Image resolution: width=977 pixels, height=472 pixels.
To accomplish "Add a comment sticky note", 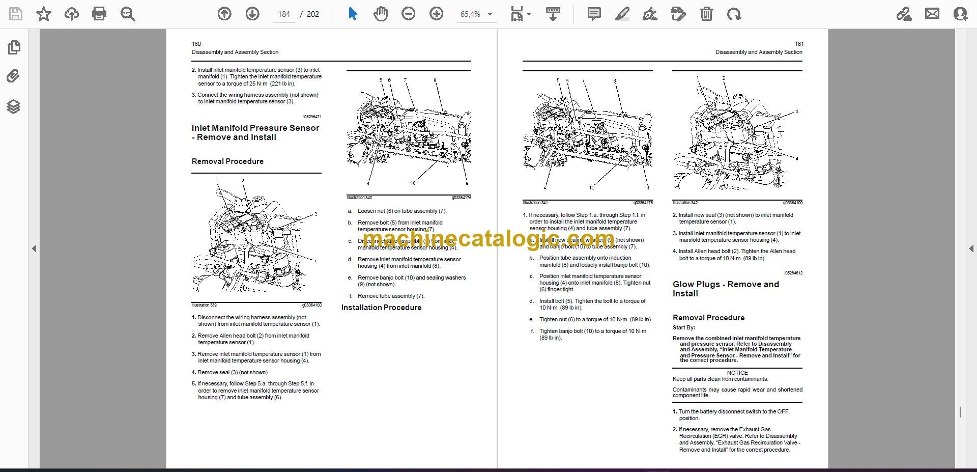I will pyautogui.click(x=594, y=14).
